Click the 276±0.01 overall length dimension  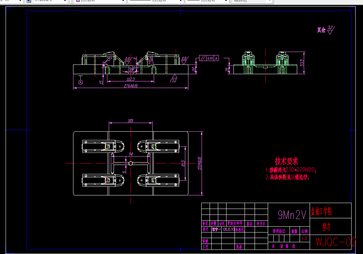tap(131, 86)
